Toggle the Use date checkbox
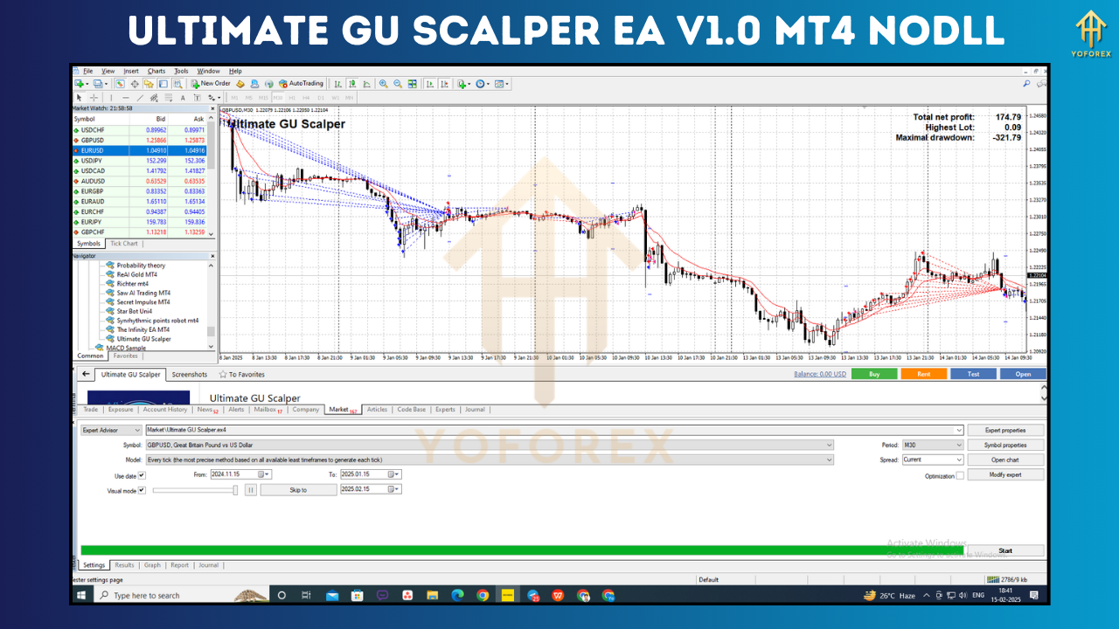Screen dimensions: 1119x629 [x=141, y=475]
